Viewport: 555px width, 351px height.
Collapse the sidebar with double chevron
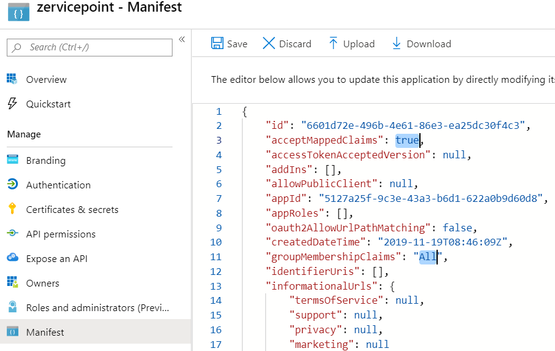click(x=182, y=39)
